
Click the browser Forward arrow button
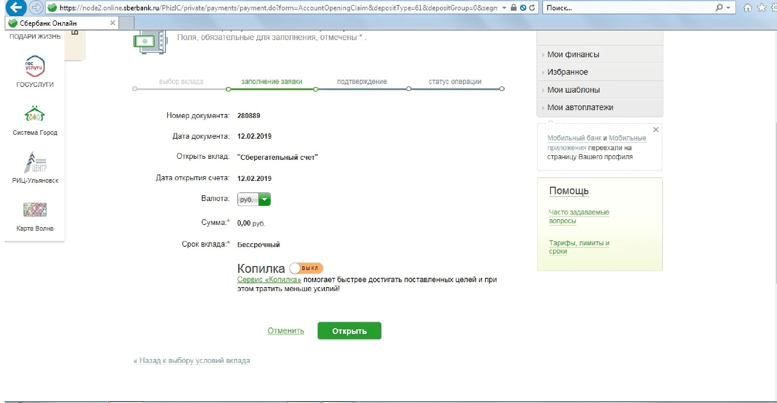click(36, 8)
